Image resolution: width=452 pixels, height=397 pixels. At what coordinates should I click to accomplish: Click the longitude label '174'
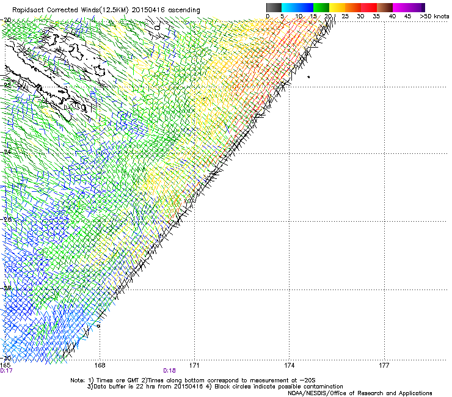click(289, 365)
